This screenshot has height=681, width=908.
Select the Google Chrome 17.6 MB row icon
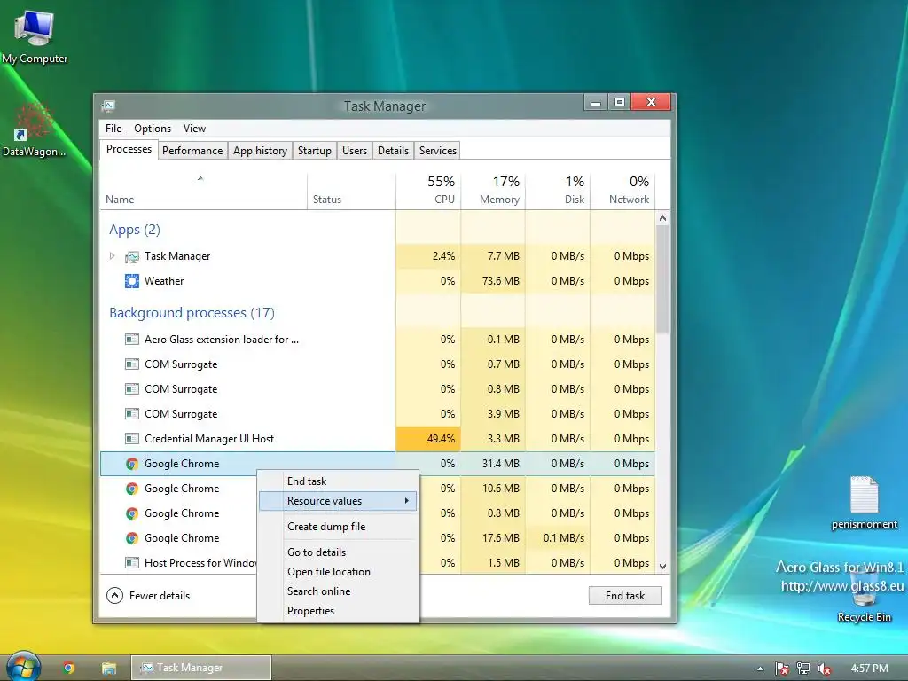(132, 538)
